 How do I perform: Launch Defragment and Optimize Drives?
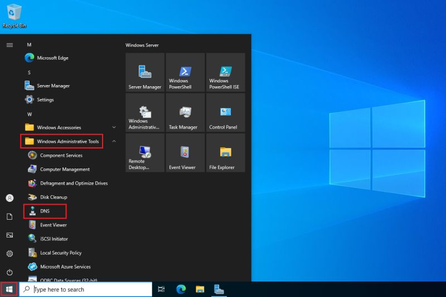(x=67, y=183)
